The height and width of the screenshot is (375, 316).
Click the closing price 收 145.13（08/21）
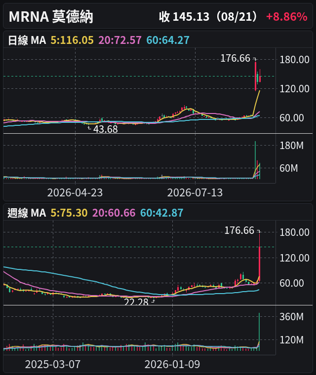pyautogui.click(x=209, y=17)
